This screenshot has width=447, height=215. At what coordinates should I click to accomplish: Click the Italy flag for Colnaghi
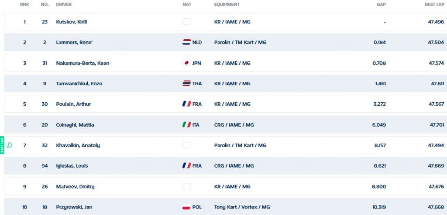pos(186,124)
